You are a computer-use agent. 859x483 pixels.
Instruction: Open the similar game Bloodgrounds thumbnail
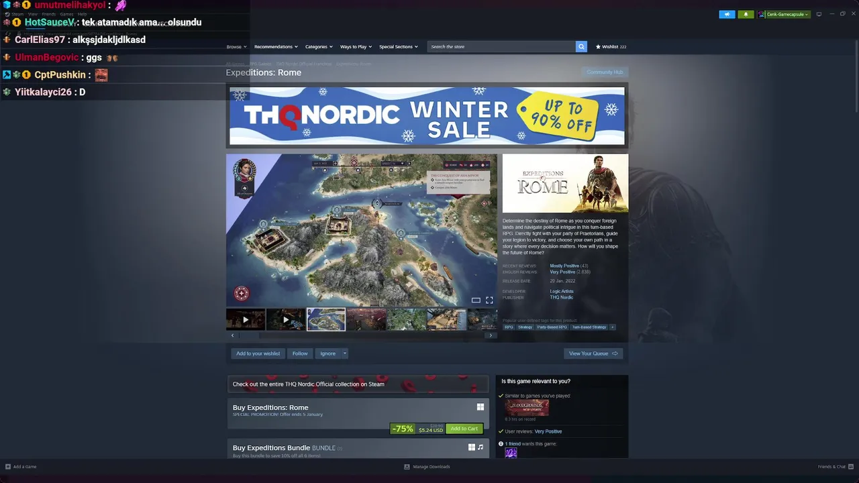click(x=527, y=408)
